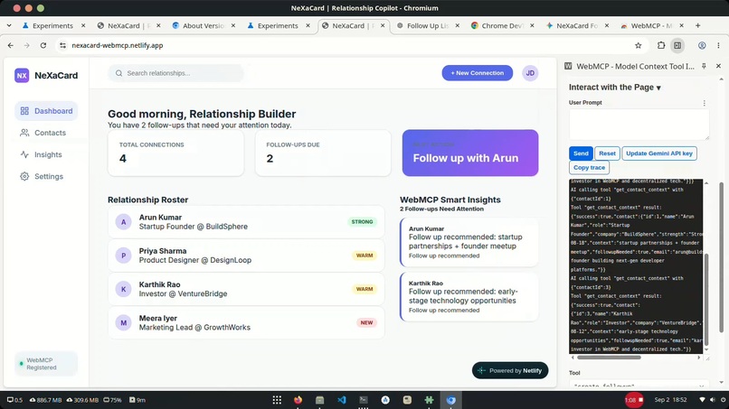729x409 pixels.
Task: Focus the User Prompt text area
Action: coord(639,124)
